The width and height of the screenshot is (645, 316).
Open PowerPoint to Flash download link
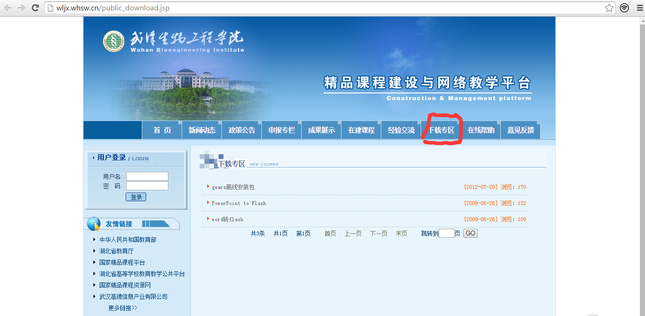pos(239,203)
